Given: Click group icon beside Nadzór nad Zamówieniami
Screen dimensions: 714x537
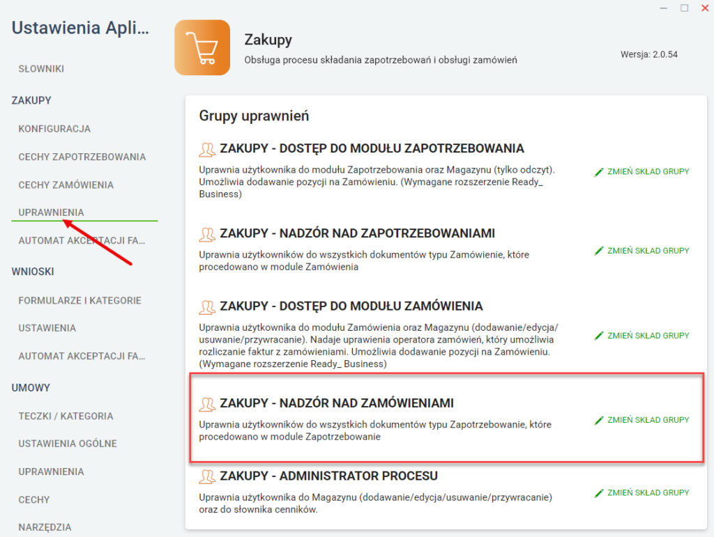Looking at the screenshot, I should tap(206, 404).
